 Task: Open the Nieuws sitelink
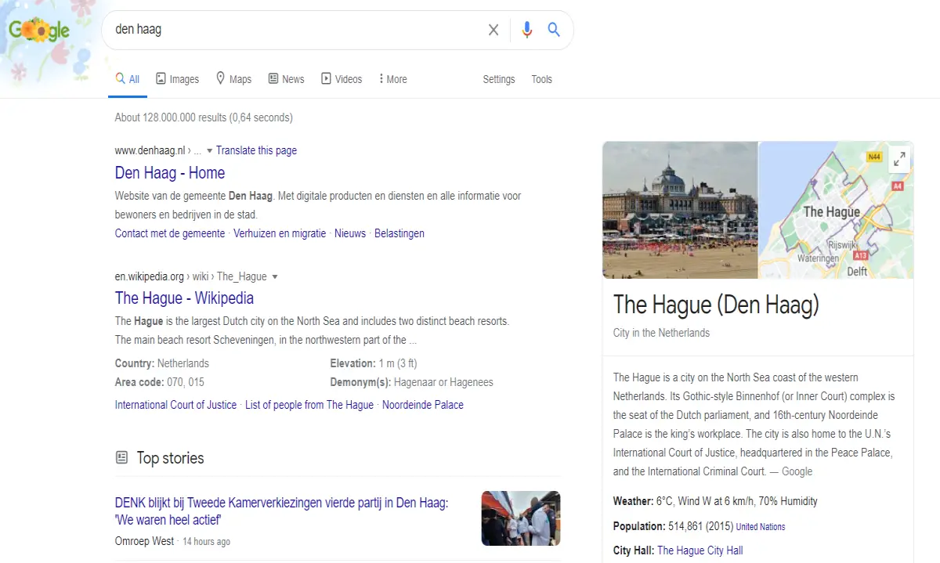(350, 233)
